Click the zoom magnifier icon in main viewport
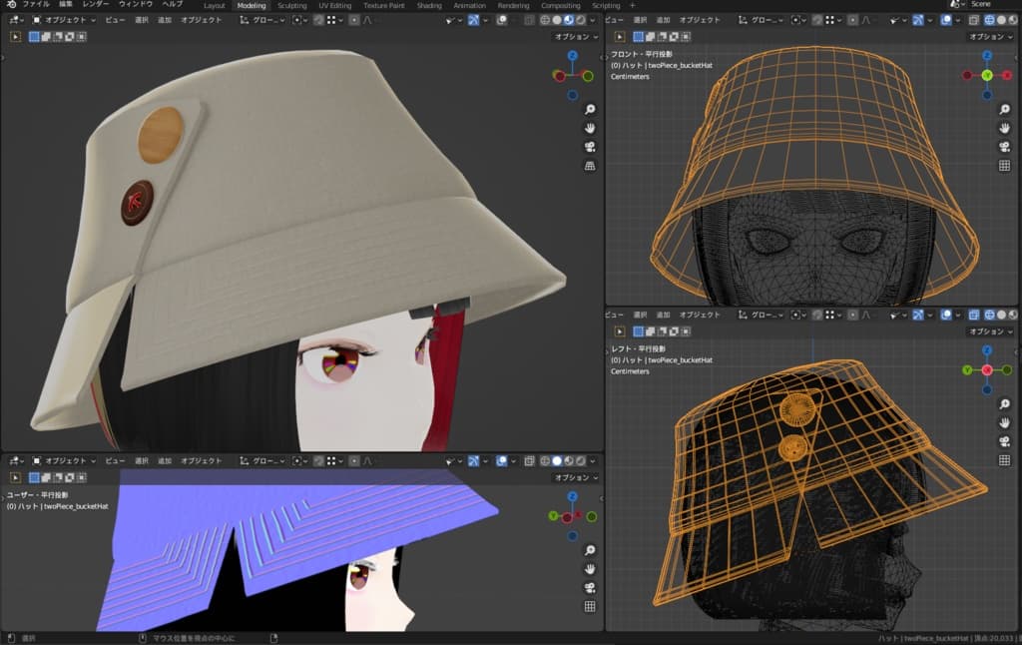 tap(590, 109)
